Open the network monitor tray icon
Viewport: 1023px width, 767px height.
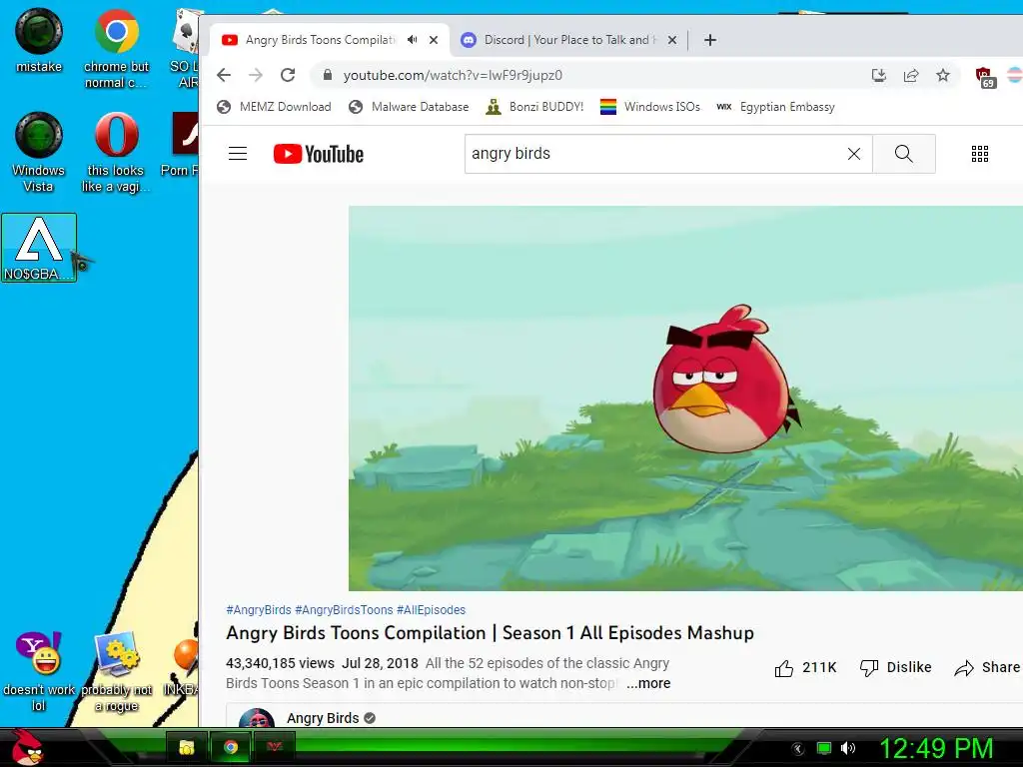[824, 748]
